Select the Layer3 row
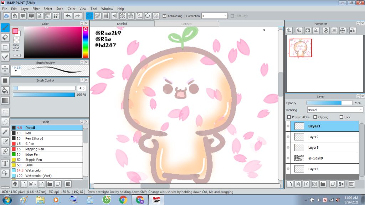Viewport: 365px width, 205px height. click(x=322, y=147)
